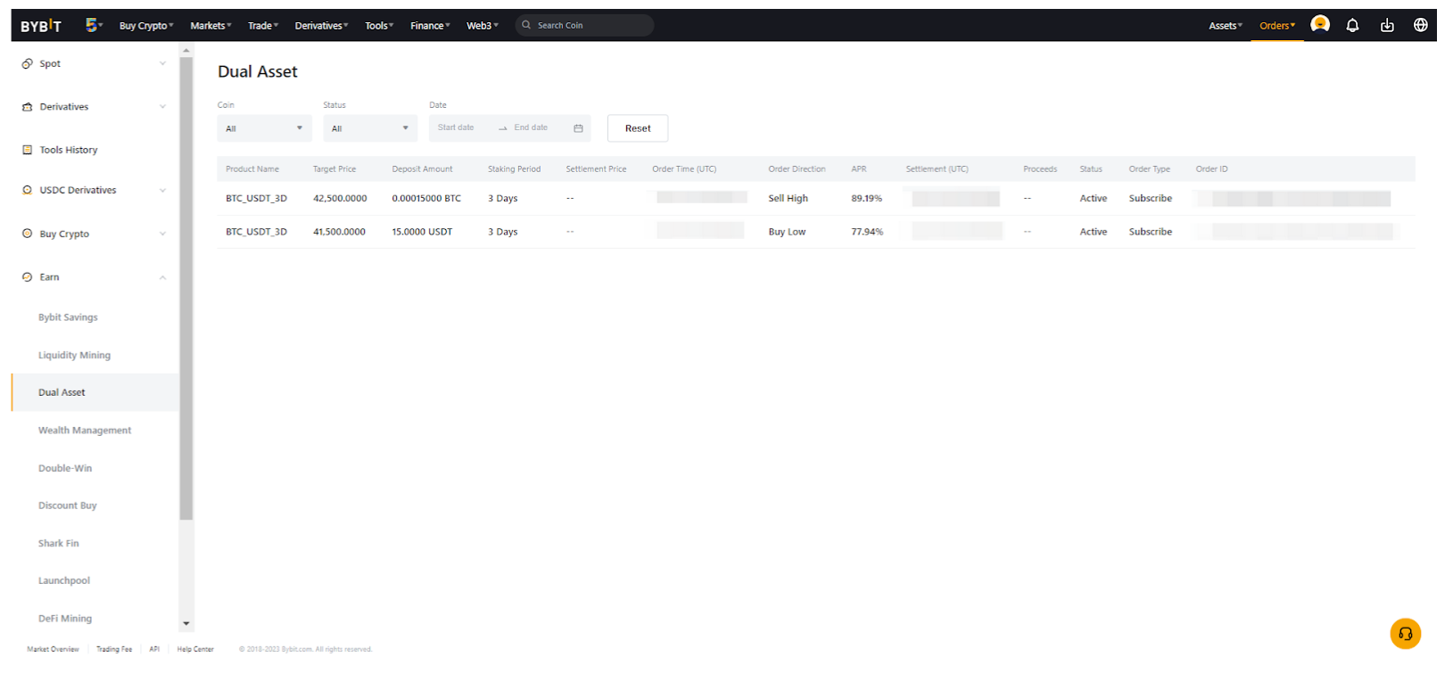Click the sidebar scroll down arrow
The height and width of the screenshot is (674, 1445).
pyautogui.click(x=186, y=624)
